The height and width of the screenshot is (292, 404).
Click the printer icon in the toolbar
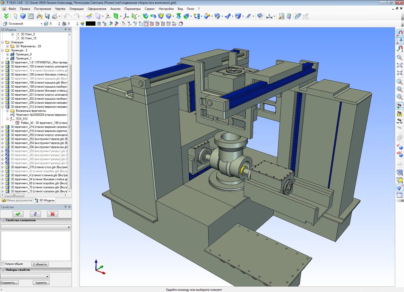(55, 16)
